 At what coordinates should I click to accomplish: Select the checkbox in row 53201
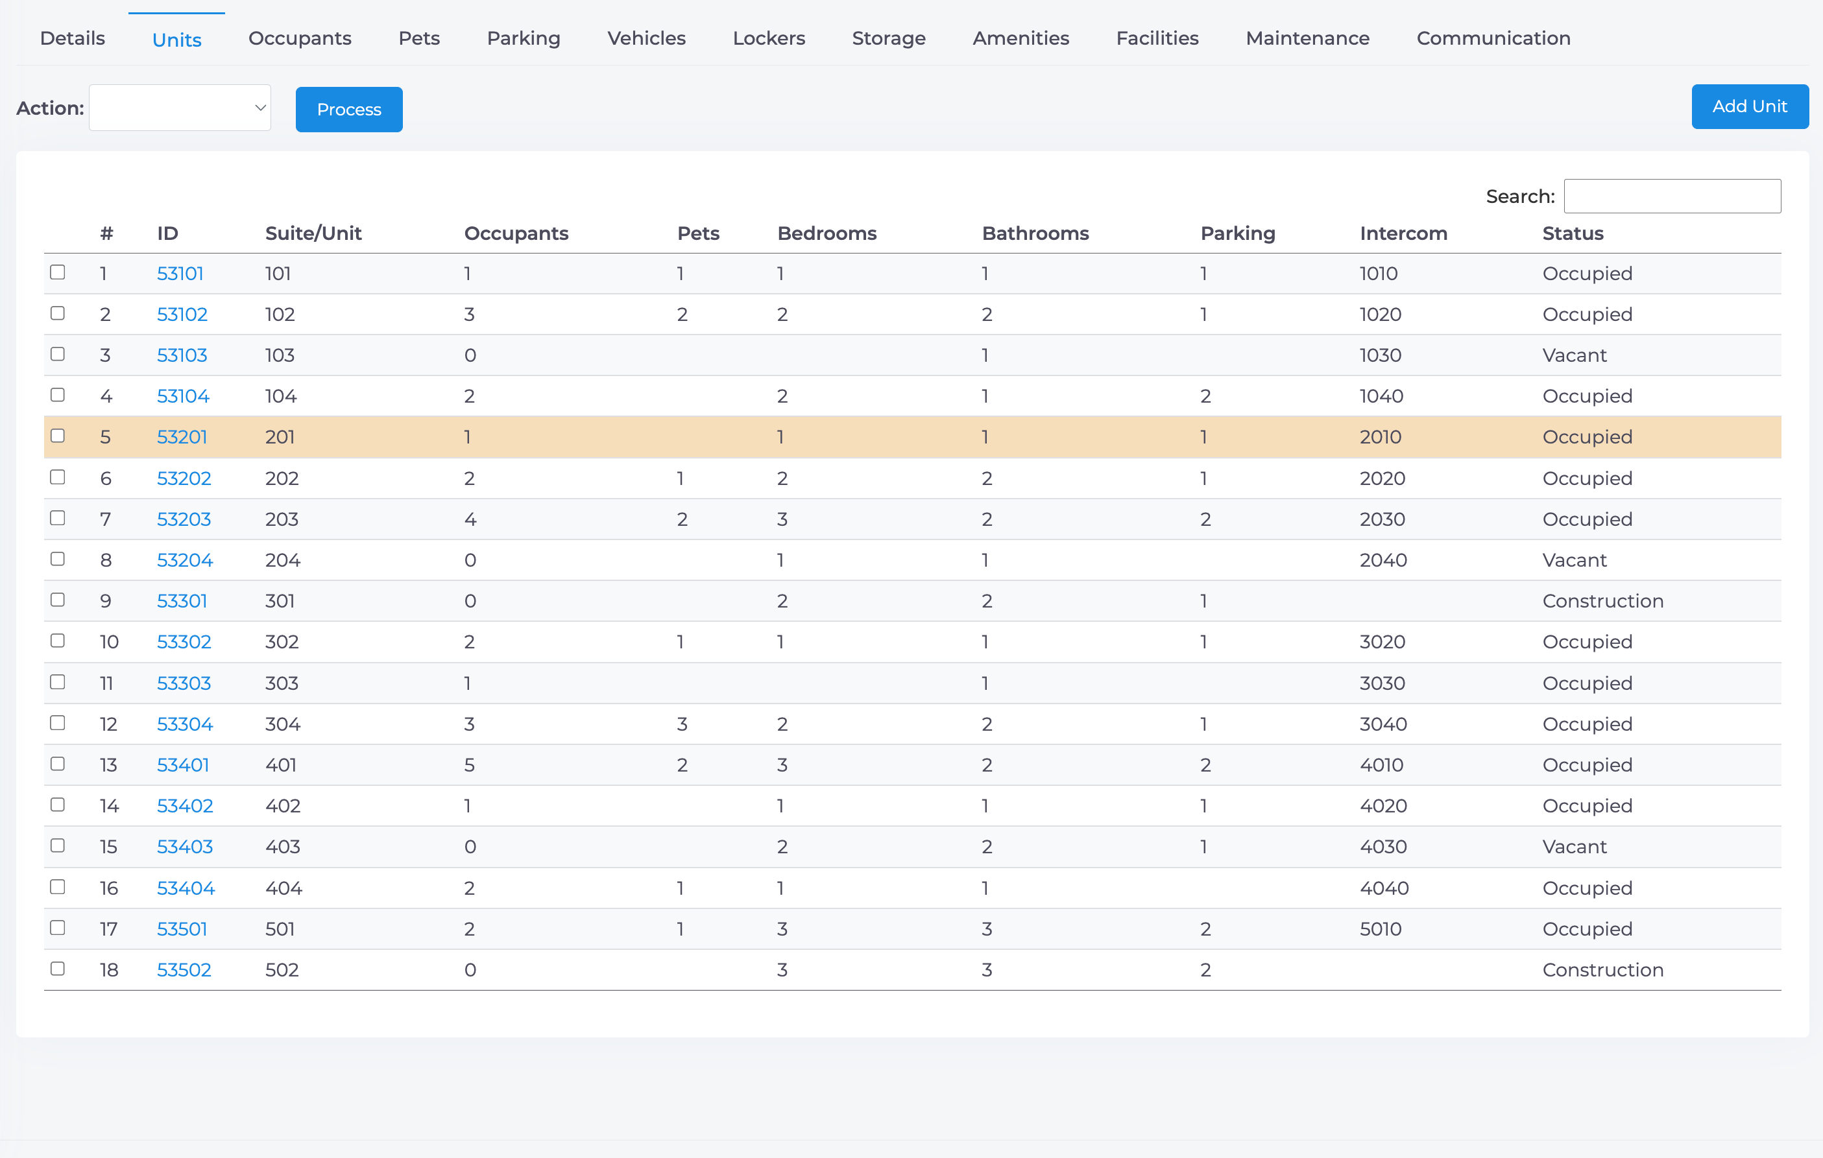tap(58, 436)
